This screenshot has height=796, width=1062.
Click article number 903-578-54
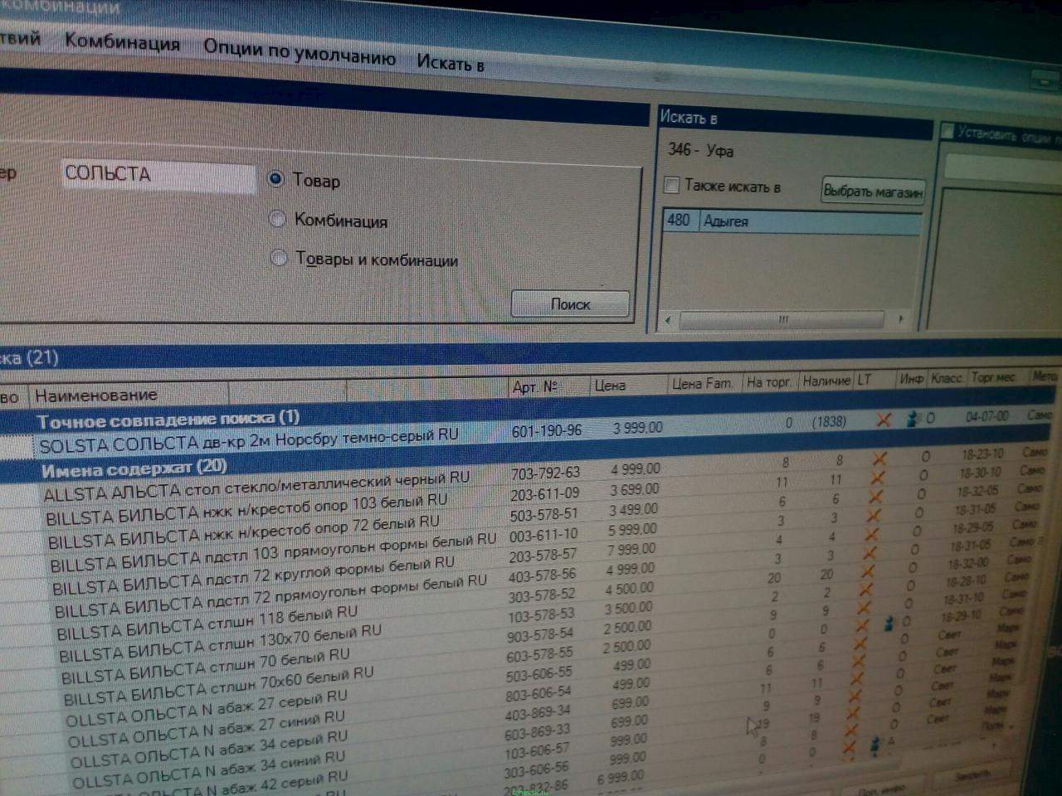tap(540, 636)
